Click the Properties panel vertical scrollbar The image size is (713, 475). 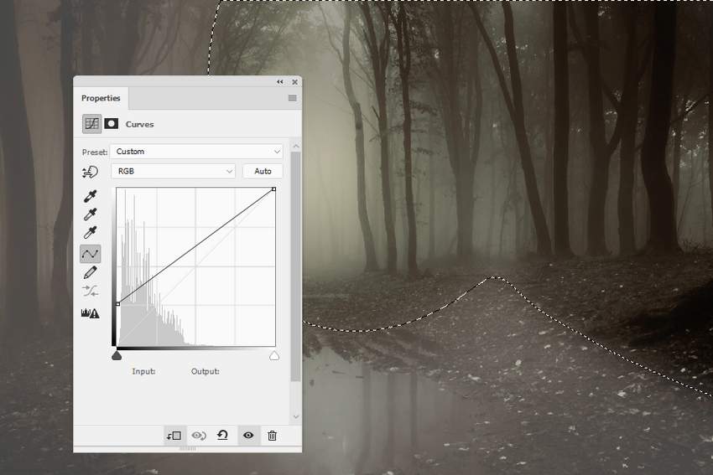tap(296, 267)
